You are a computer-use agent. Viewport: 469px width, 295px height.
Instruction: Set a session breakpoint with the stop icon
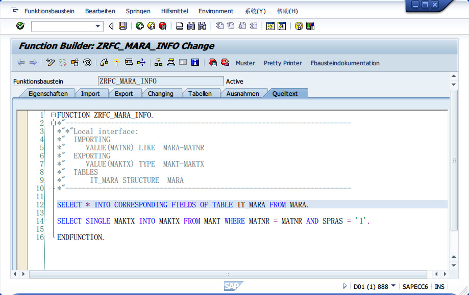tap(213, 62)
